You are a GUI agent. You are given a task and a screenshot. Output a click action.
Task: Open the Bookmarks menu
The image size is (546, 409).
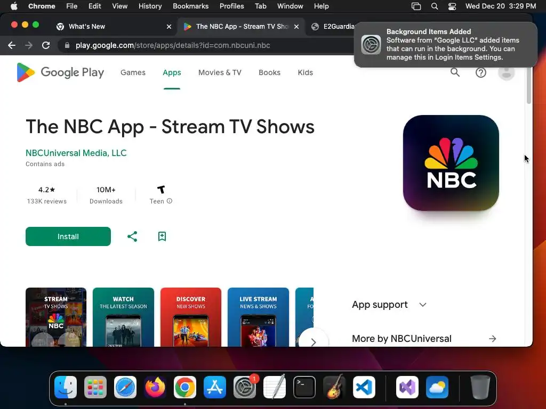point(190,6)
